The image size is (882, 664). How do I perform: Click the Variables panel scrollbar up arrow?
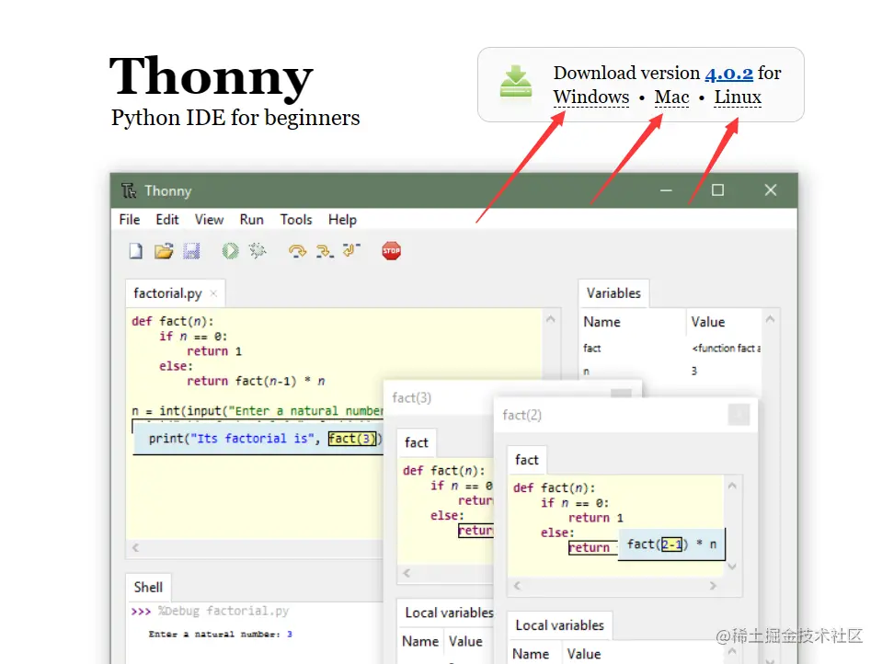pos(770,320)
